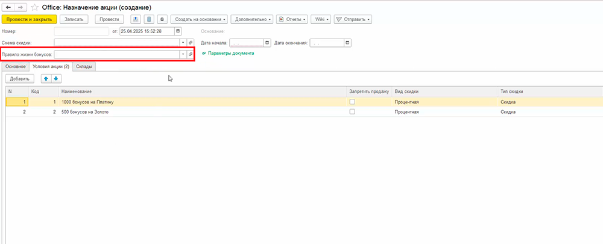Click into the Номер input field

[x=81, y=31]
